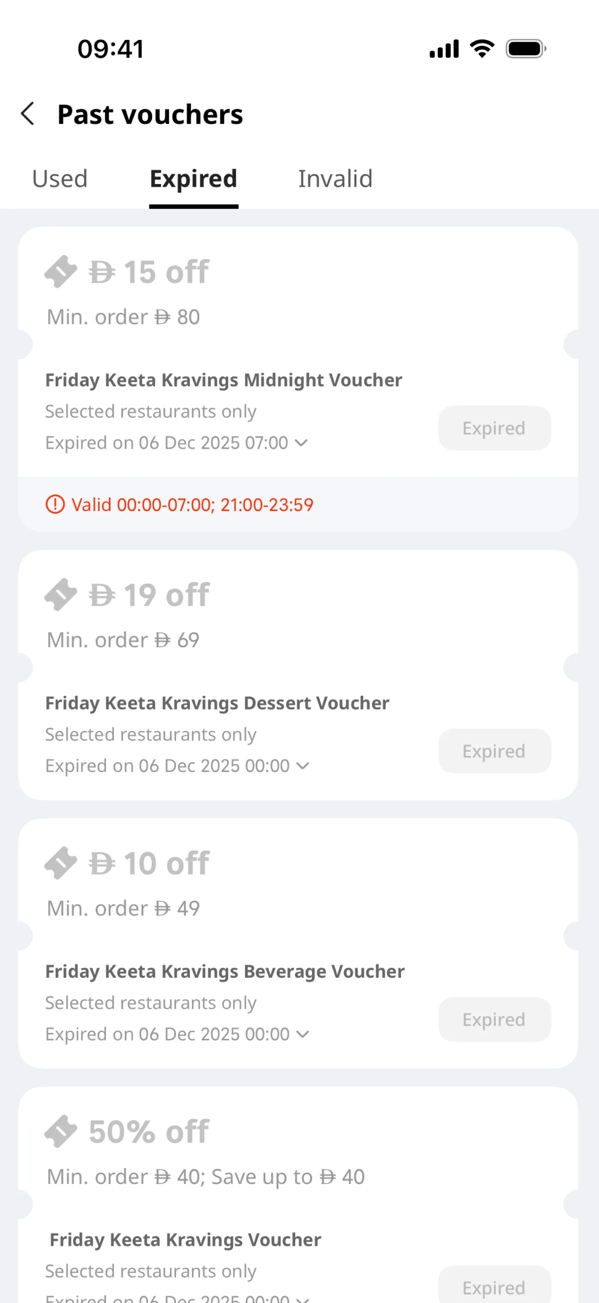Tap the Valid 00:00-07:00; 21:00-23:59 notice
Screen dimensions: 599x1303
192,504
